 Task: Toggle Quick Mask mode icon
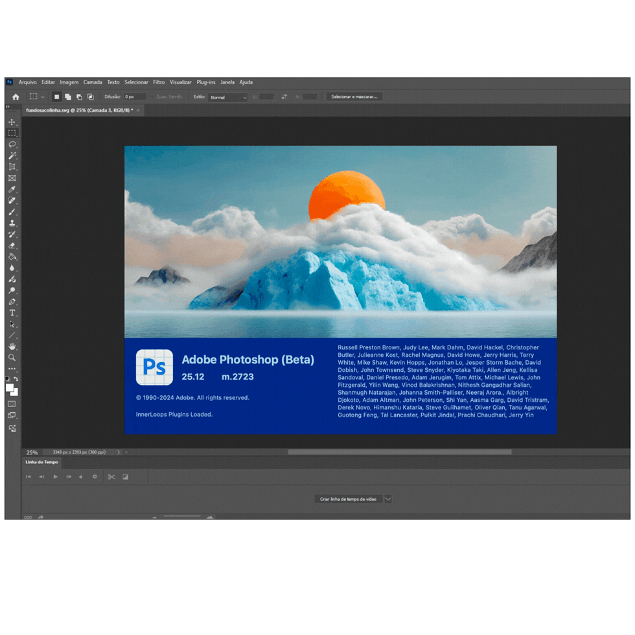pos(12,404)
